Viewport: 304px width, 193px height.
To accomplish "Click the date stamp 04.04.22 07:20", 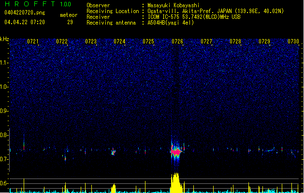I will 25,22.
